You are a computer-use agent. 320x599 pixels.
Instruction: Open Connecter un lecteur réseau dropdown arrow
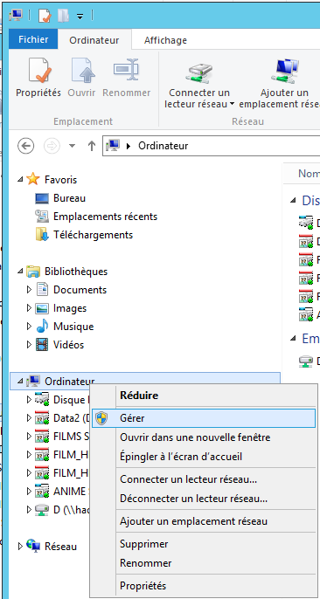pos(232,104)
